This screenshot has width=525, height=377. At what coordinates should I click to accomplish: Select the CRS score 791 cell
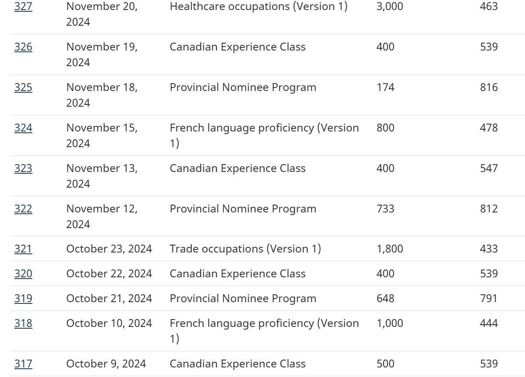point(488,299)
